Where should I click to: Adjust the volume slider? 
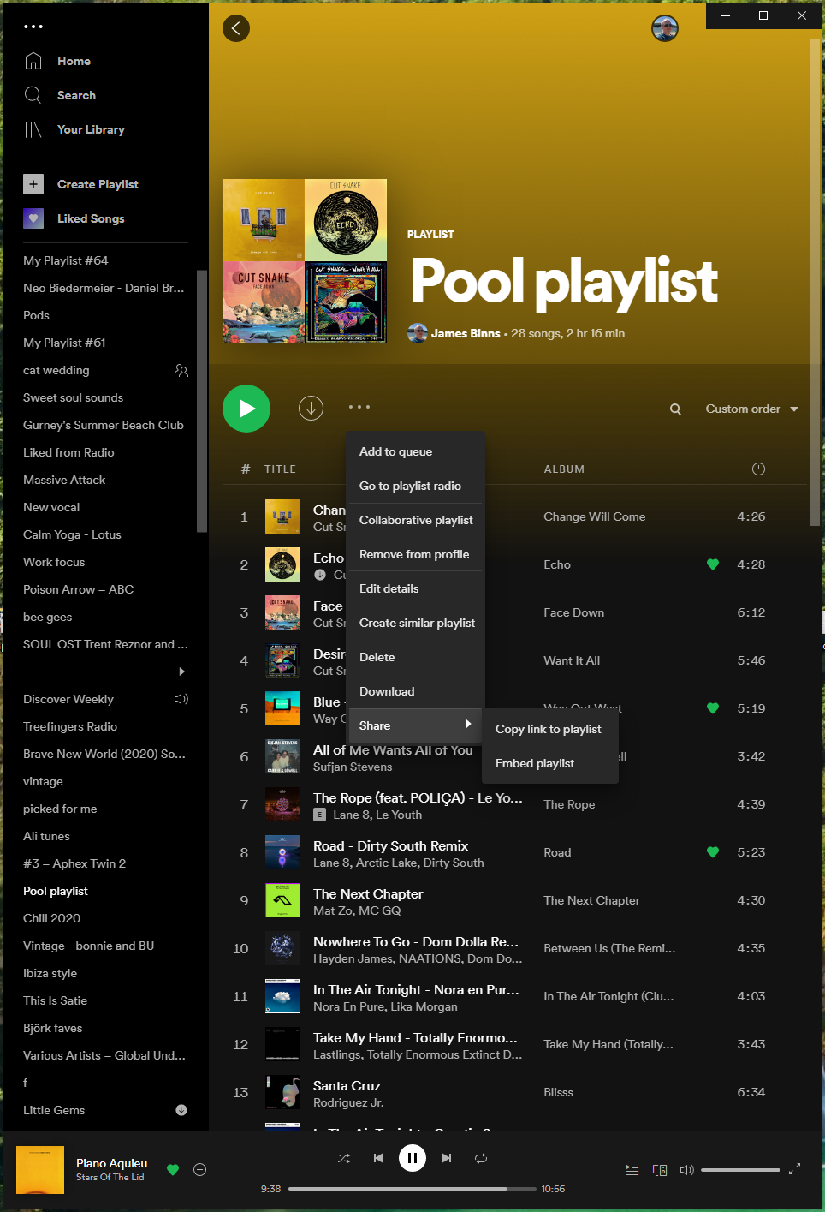[740, 1170]
